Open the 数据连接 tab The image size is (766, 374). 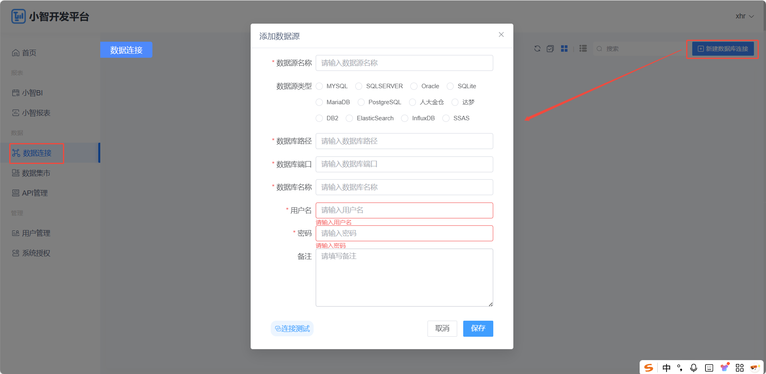point(126,50)
